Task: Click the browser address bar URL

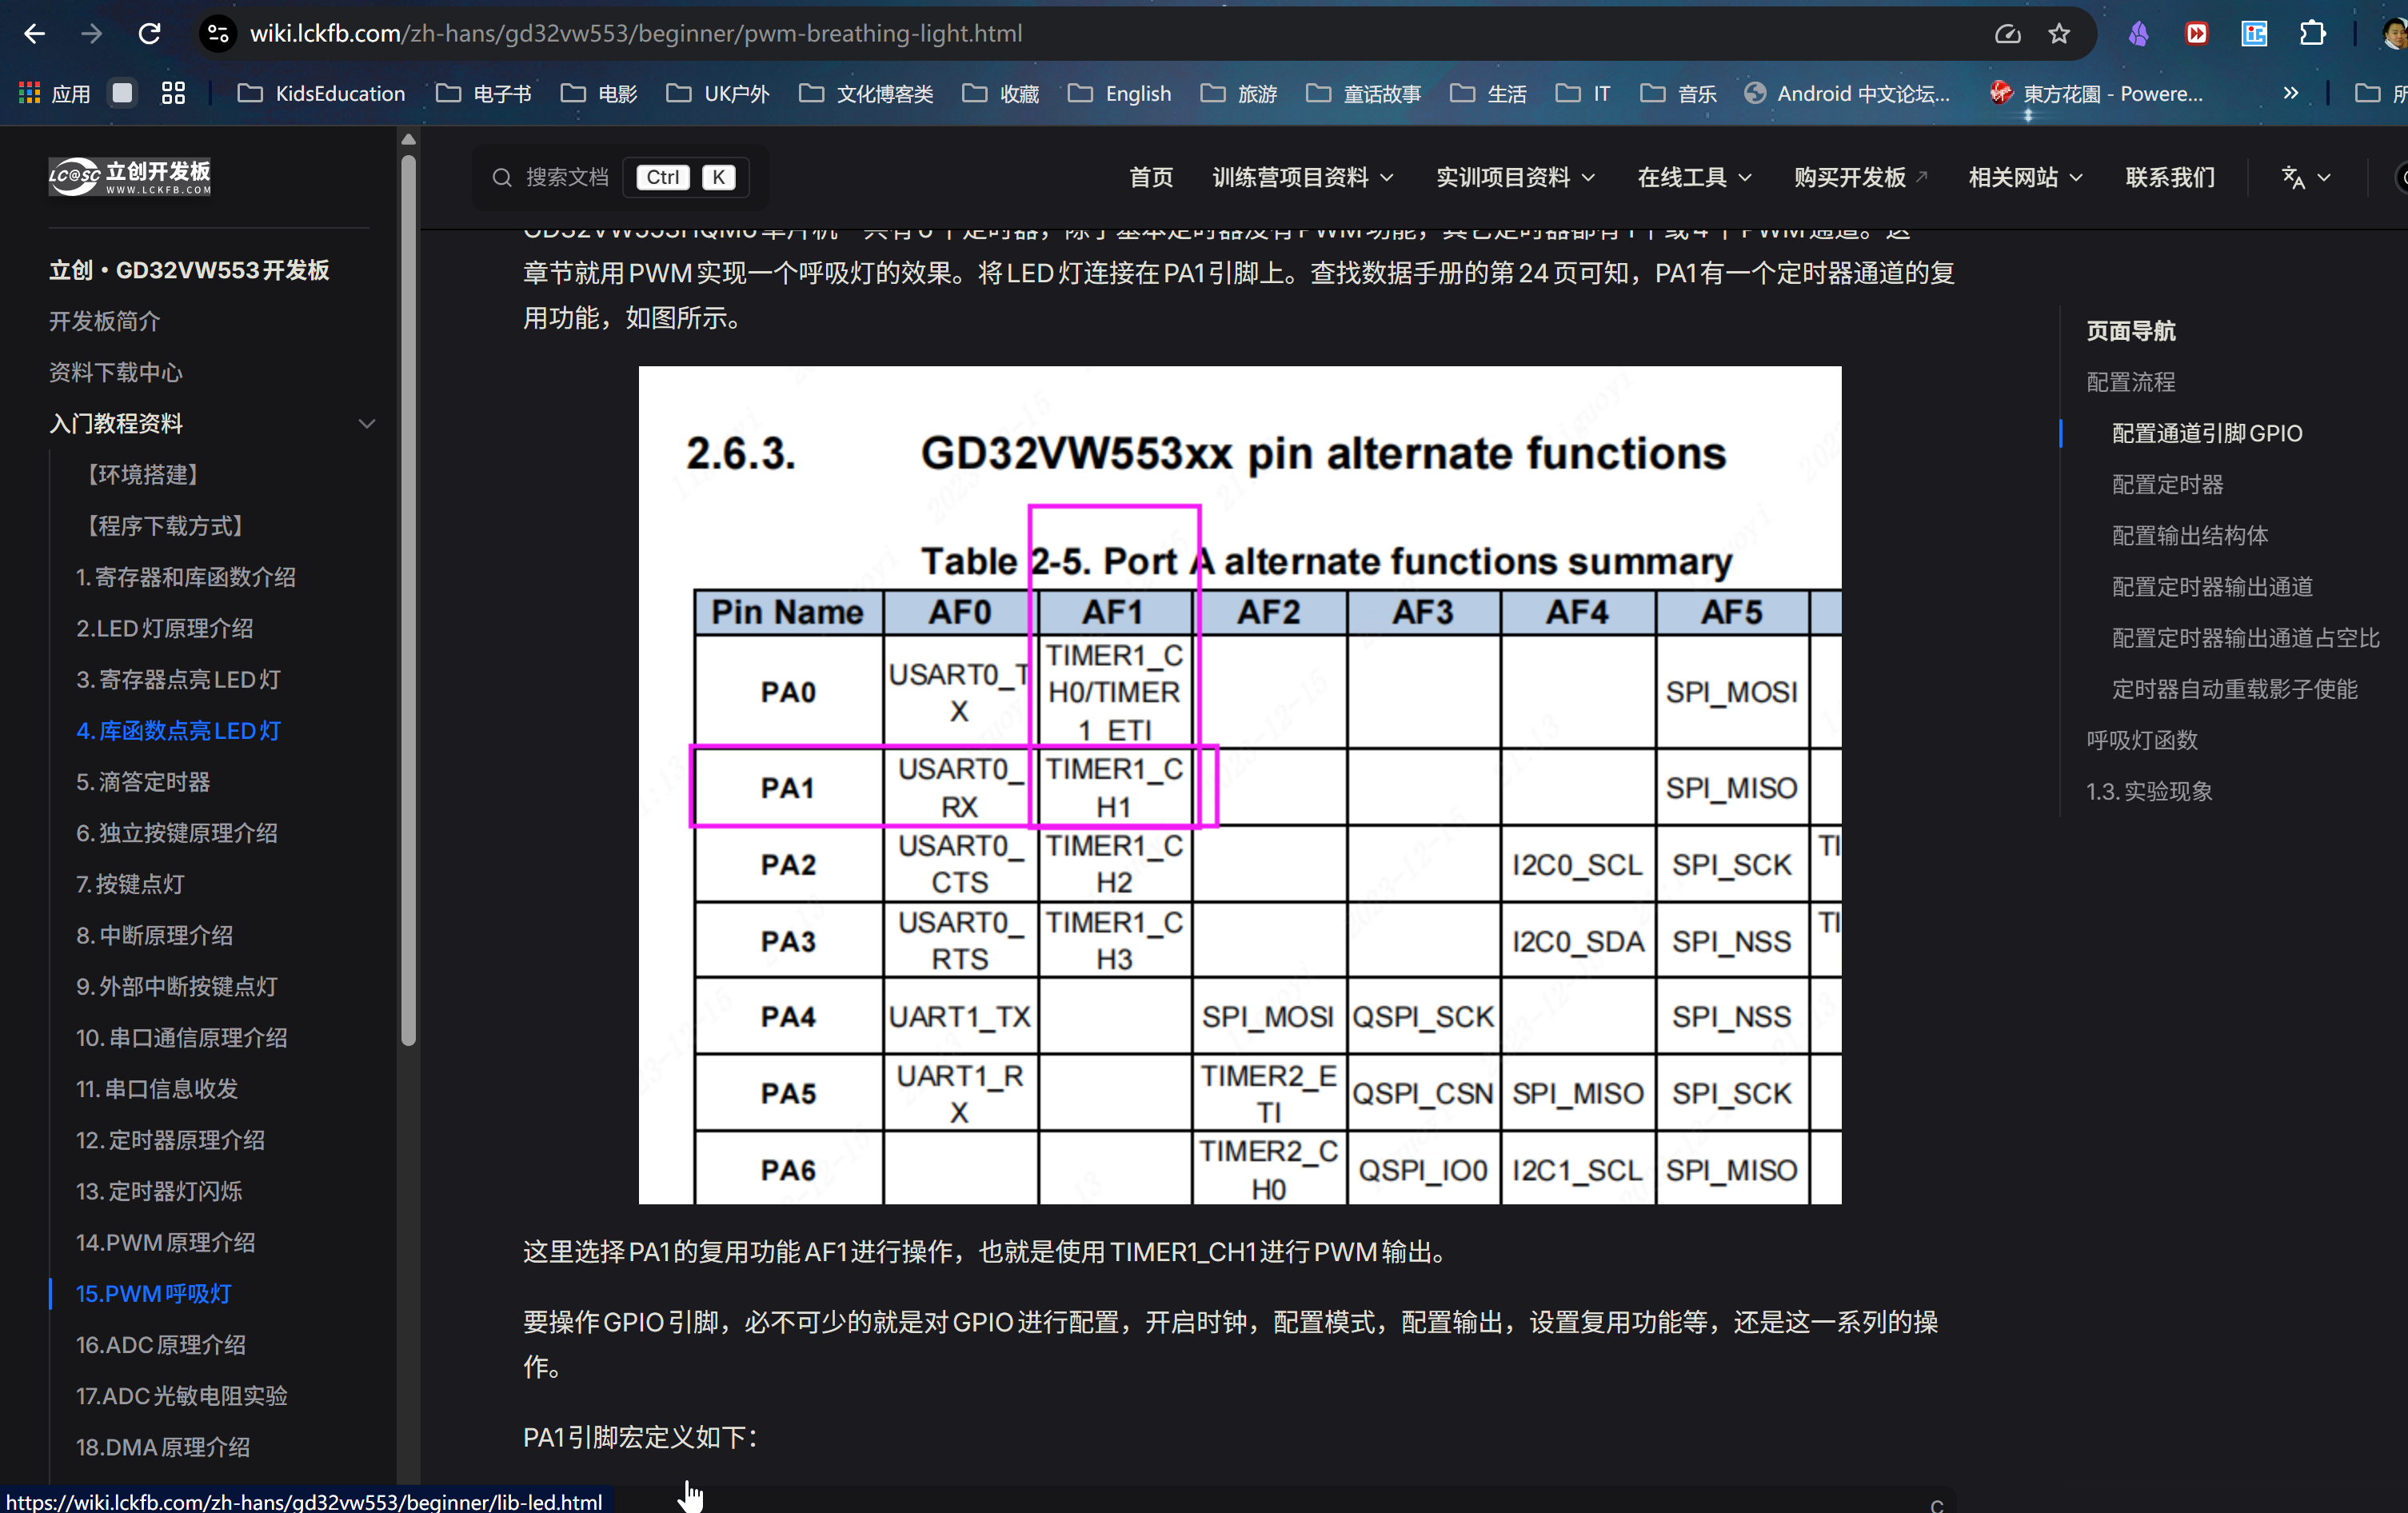Action: tap(636, 34)
